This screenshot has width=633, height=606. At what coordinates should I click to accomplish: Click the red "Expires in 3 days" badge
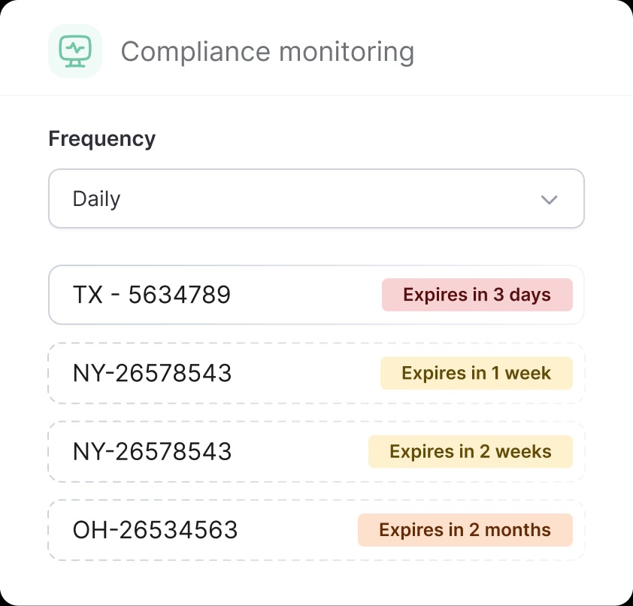(477, 295)
